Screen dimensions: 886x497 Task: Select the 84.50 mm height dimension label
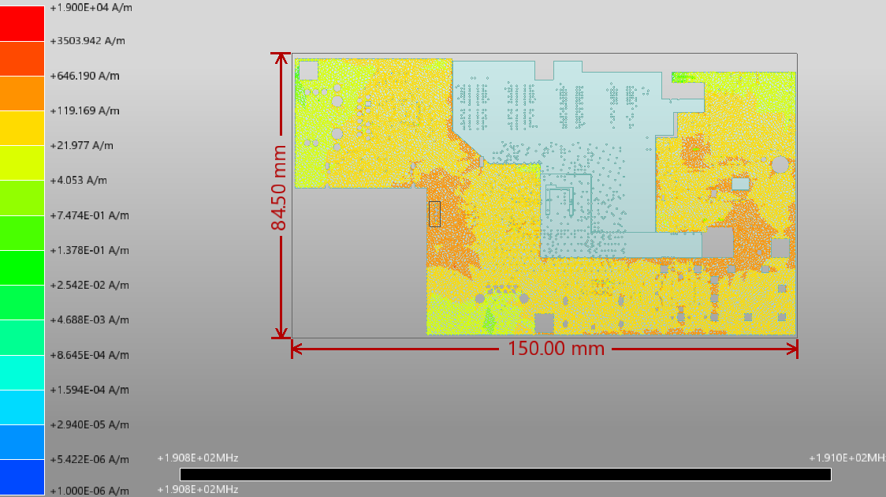[x=279, y=188]
